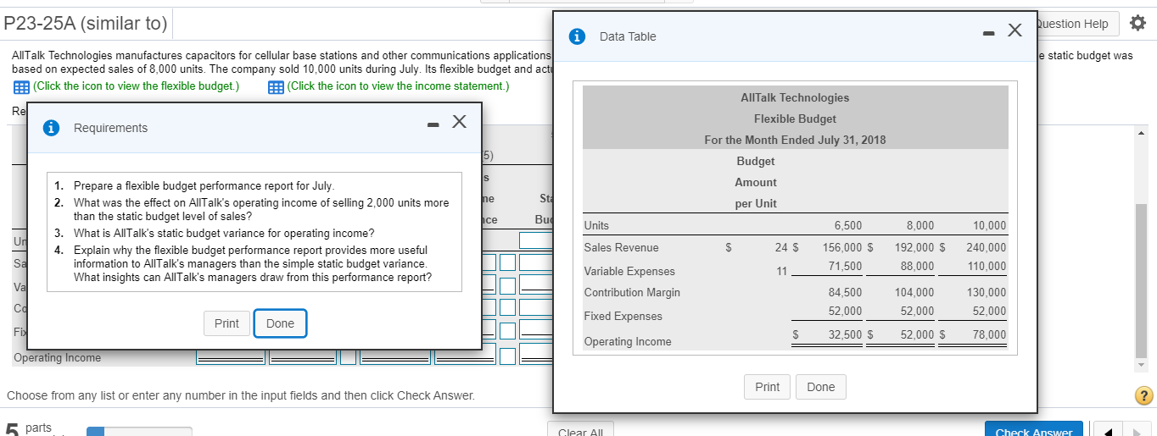
Task: Click the "Sales Revenue" row label
Action: coord(622,248)
